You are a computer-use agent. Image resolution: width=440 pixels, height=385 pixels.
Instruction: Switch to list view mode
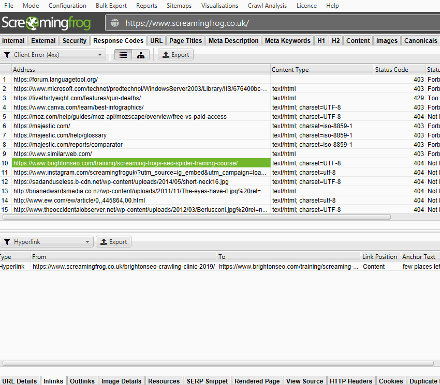[123, 55]
